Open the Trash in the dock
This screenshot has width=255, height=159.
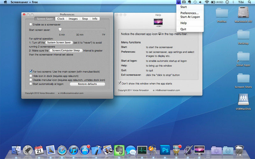click(239, 150)
